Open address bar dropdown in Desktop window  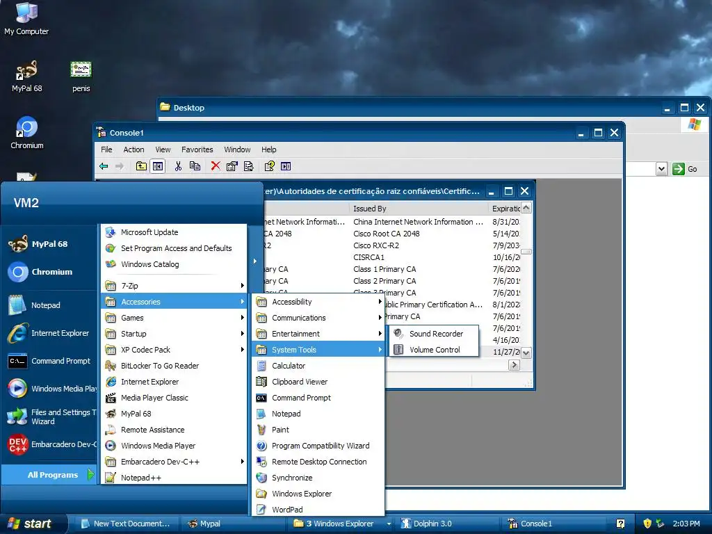click(662, 169)
